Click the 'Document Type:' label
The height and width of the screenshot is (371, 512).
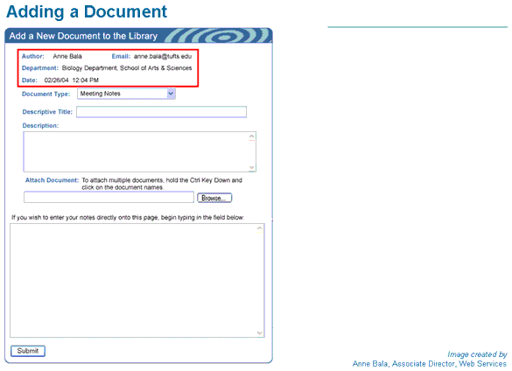pos(46,94)
